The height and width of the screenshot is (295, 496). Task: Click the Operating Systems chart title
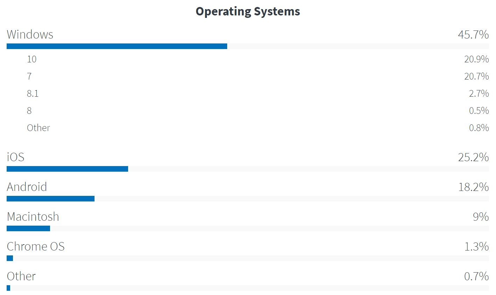[247, 12]
